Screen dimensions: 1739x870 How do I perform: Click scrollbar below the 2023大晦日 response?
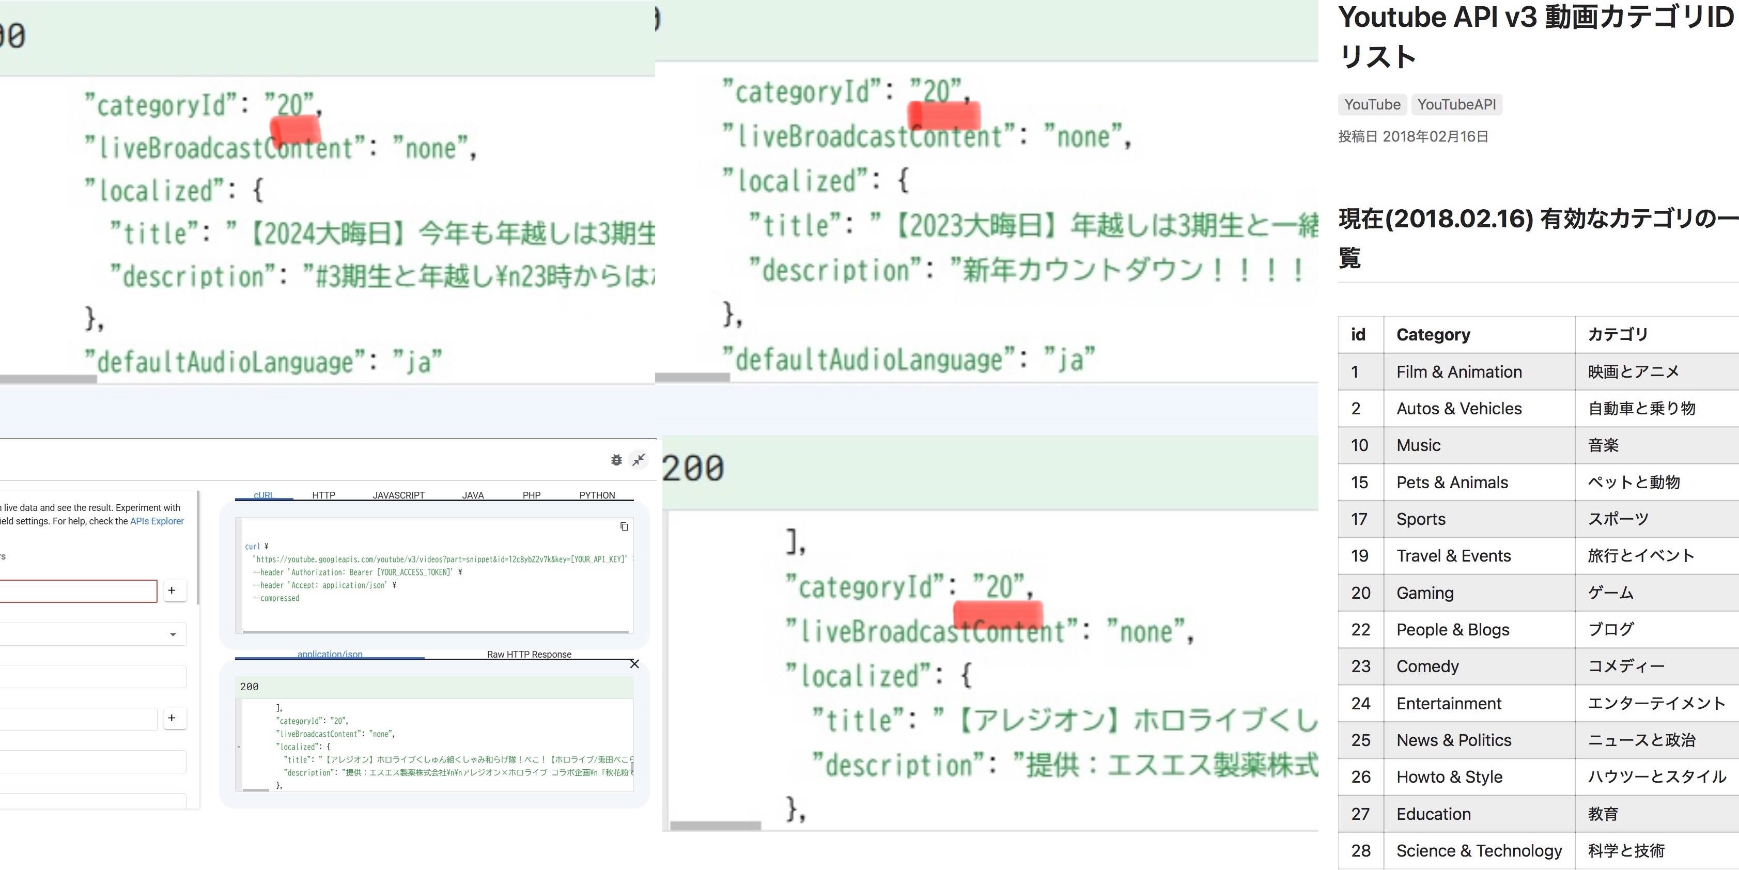pyautogui.click(x=693, y=377)
